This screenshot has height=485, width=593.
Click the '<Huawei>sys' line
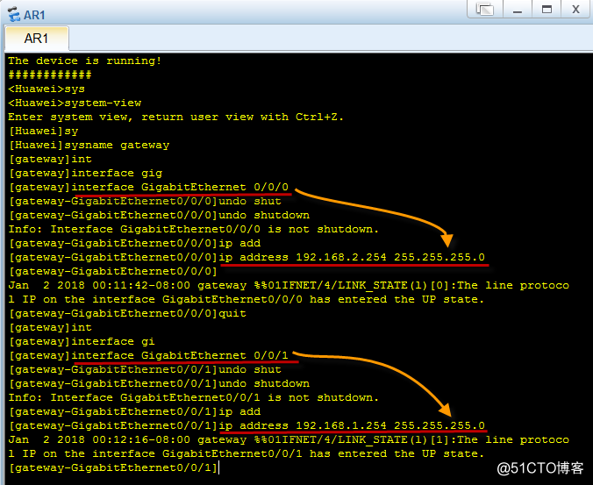(x=46, y=89)
